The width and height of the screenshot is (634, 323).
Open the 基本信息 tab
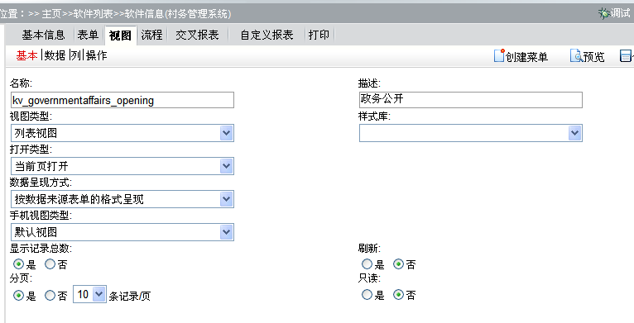(x=43, y=36)
